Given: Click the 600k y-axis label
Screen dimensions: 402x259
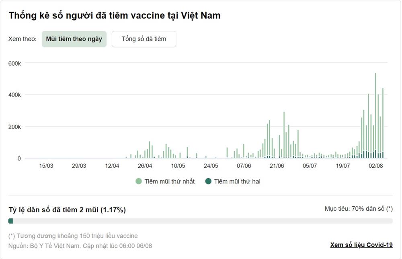Looking at the screenshot, I should click(x=14, y=63).
